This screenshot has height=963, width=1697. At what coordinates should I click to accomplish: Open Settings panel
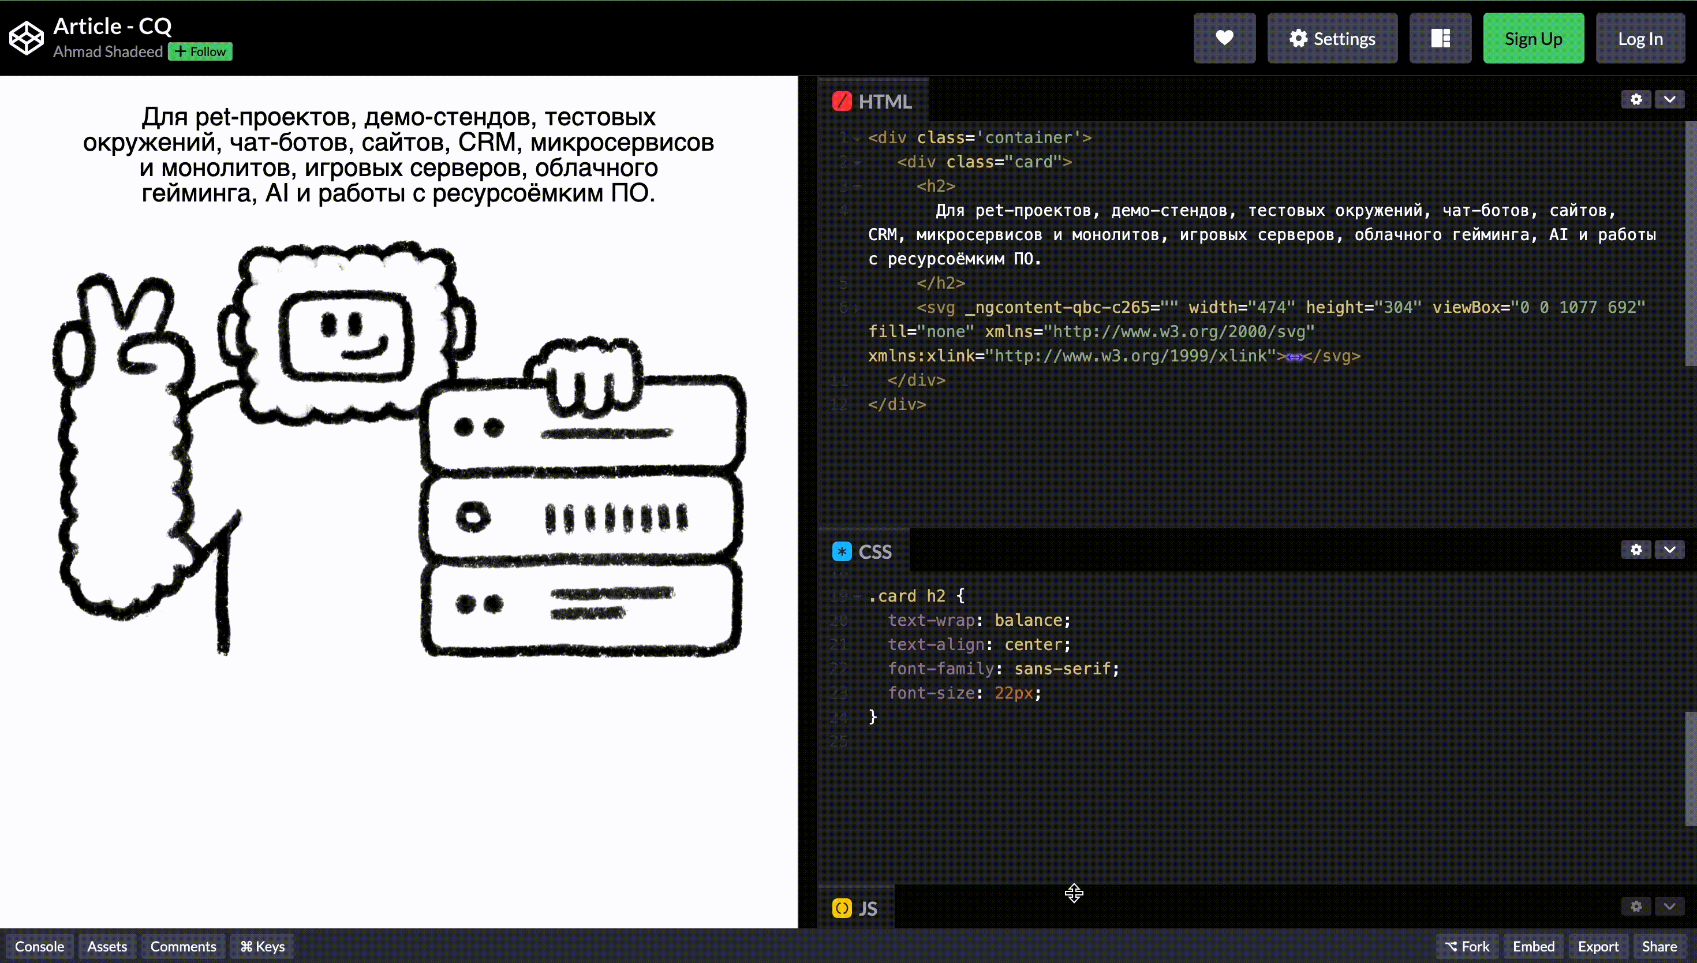coord(1332,39)
